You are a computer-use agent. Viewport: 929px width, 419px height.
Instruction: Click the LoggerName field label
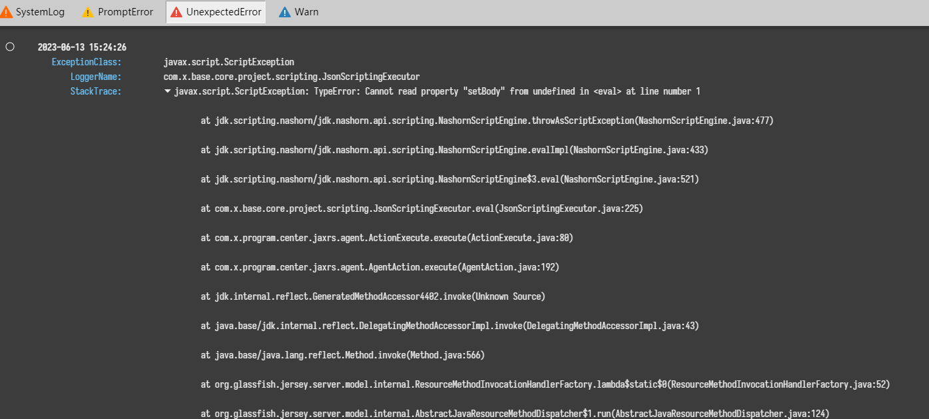pyautogui.click(x=96, y=77)
